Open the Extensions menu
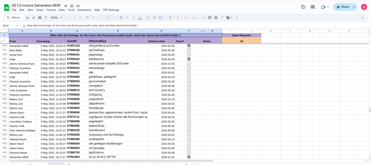 [84, 10]
